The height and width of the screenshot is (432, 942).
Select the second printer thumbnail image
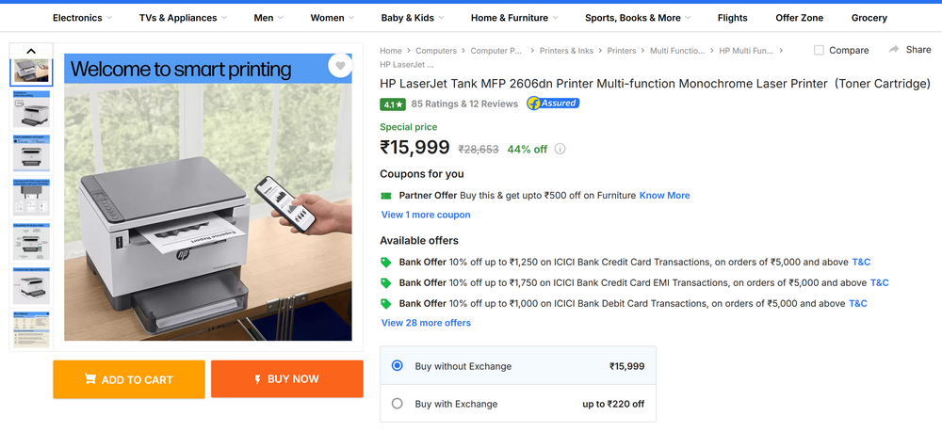point(31,109)
